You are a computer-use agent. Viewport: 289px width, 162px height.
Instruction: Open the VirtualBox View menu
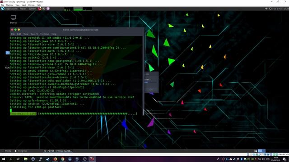(18, 5)
